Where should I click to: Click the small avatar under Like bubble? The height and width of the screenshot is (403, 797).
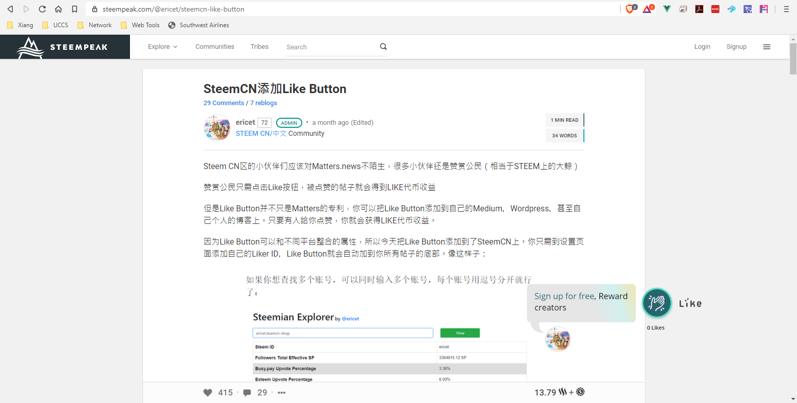tap(558, 339)
